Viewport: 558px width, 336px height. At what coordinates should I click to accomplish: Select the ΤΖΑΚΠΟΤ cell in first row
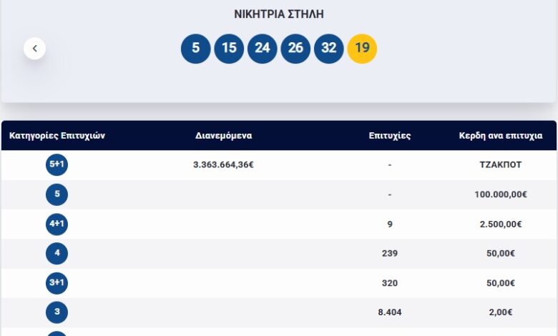(501, 164)
